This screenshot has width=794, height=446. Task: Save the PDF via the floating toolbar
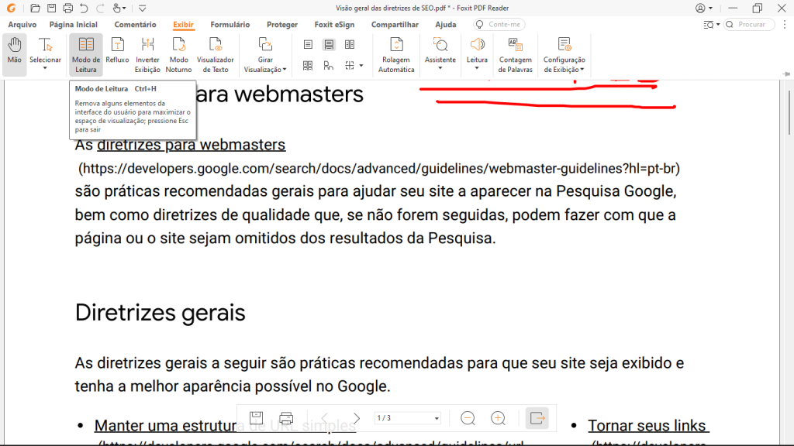click(x=256, y=418)
